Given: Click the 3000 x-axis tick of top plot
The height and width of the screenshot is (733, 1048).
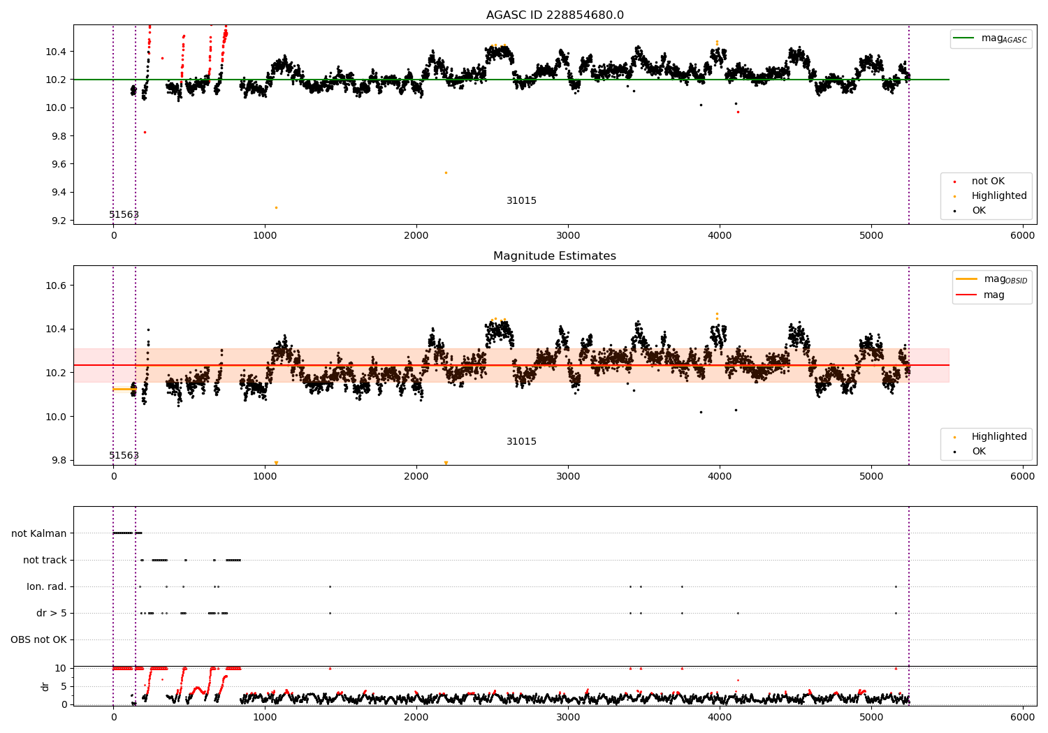Looking at the screenshot, I should pyautogui.click(x=568, y=236).
